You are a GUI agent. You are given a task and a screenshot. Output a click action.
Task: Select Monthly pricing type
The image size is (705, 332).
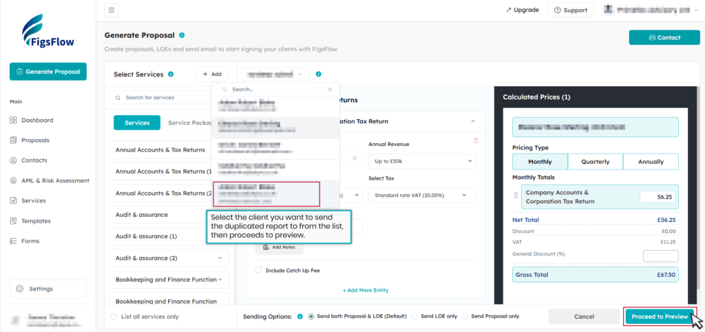tap(540, 161)
